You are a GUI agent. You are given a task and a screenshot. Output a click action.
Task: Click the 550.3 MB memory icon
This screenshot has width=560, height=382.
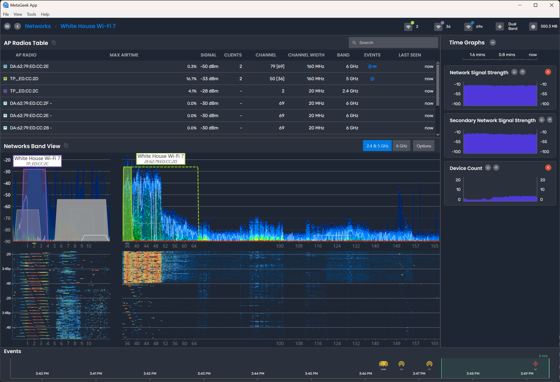[533, 27]
